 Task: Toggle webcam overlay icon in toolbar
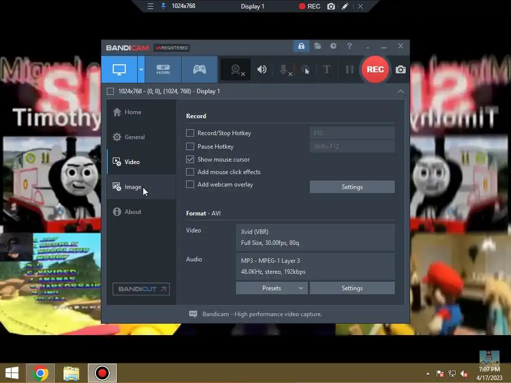[236, 69]
